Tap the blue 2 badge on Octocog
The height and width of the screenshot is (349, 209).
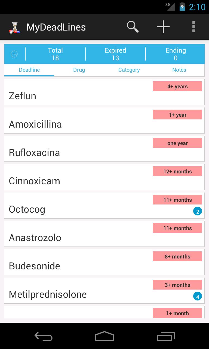198,211
